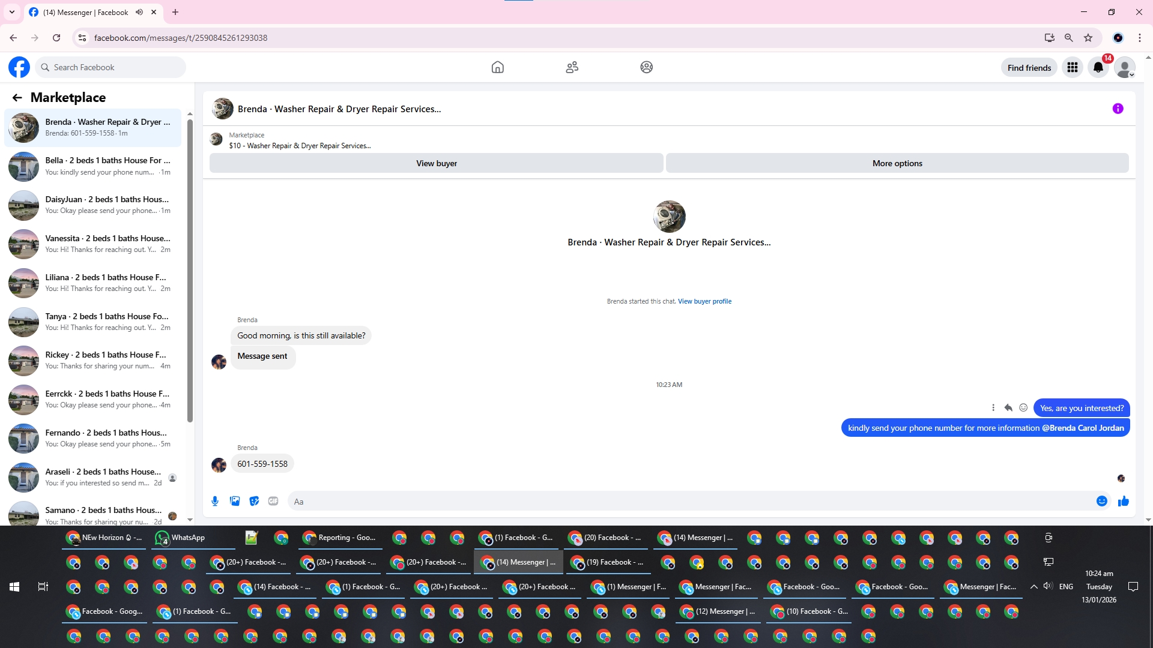This screenshot has height=648, width=1153.
Task: Open the View buyer profile link
Action: click(704, 301)
